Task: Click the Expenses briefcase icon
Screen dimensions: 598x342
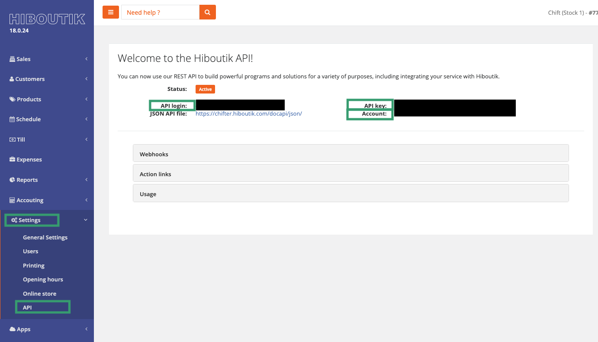Action: coord(12,159)
